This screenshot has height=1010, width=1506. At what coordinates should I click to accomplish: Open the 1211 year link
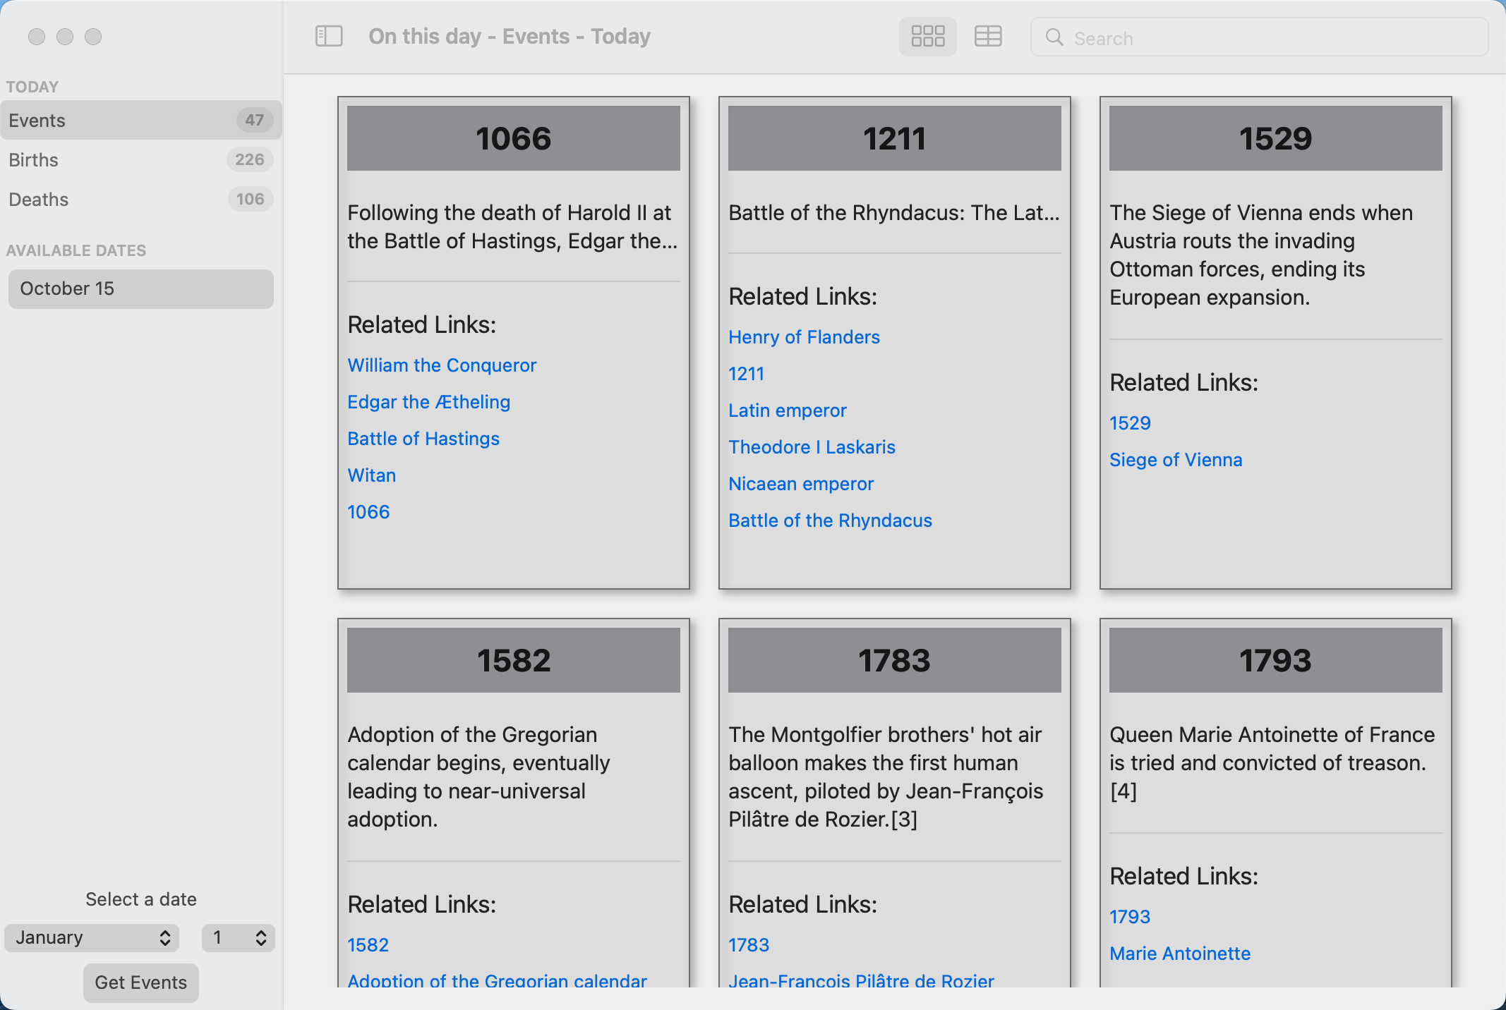click(x=746, y=374)
